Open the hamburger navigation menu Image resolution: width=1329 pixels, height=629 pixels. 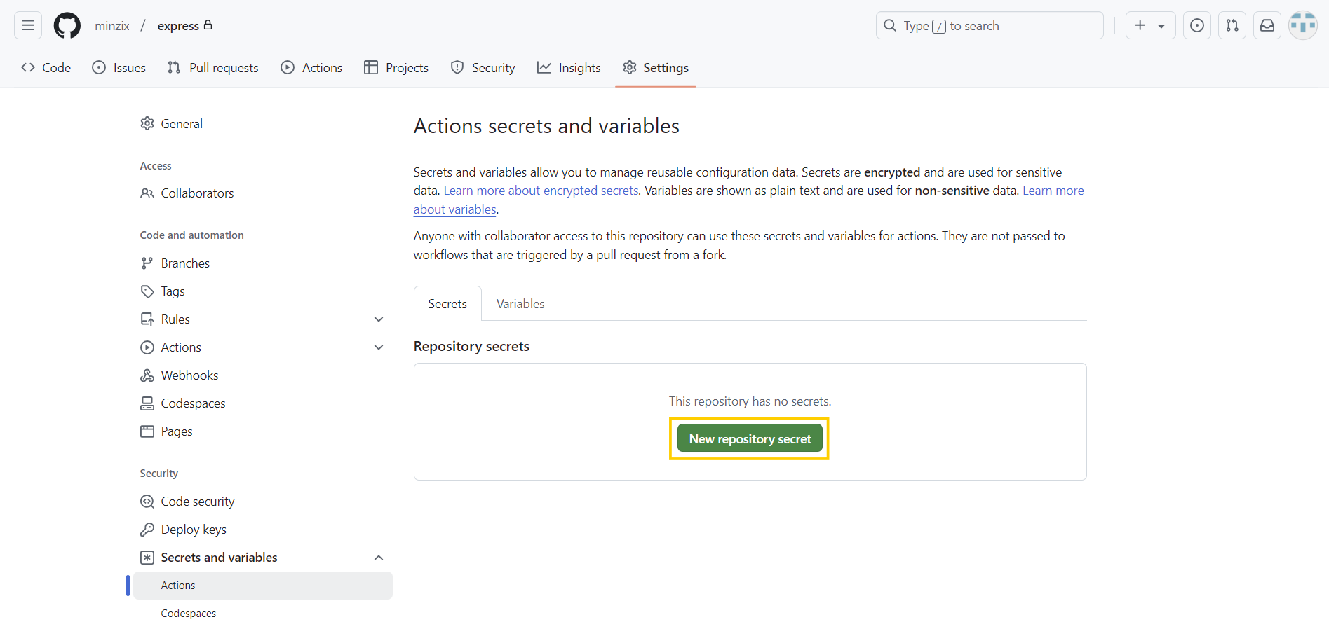[28, 26]
